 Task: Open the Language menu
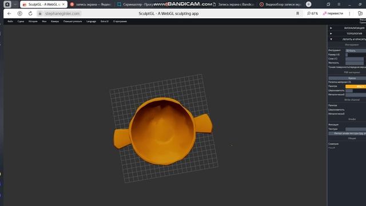[x=91, y=21]
